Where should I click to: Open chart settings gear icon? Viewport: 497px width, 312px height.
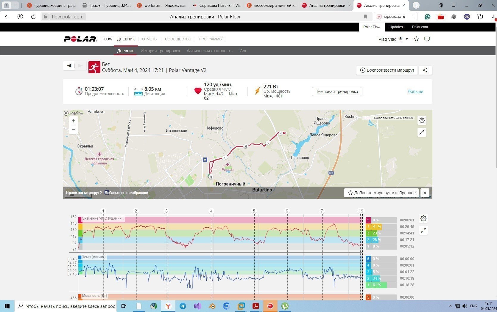423,218
